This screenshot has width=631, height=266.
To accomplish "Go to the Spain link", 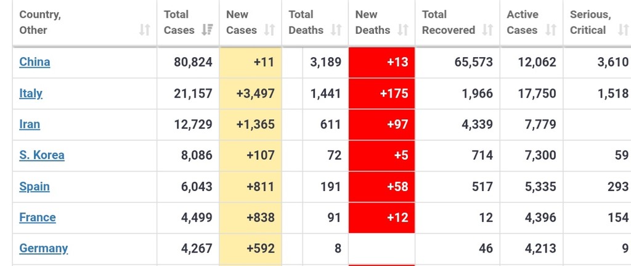I will click(x=35, y=187).
